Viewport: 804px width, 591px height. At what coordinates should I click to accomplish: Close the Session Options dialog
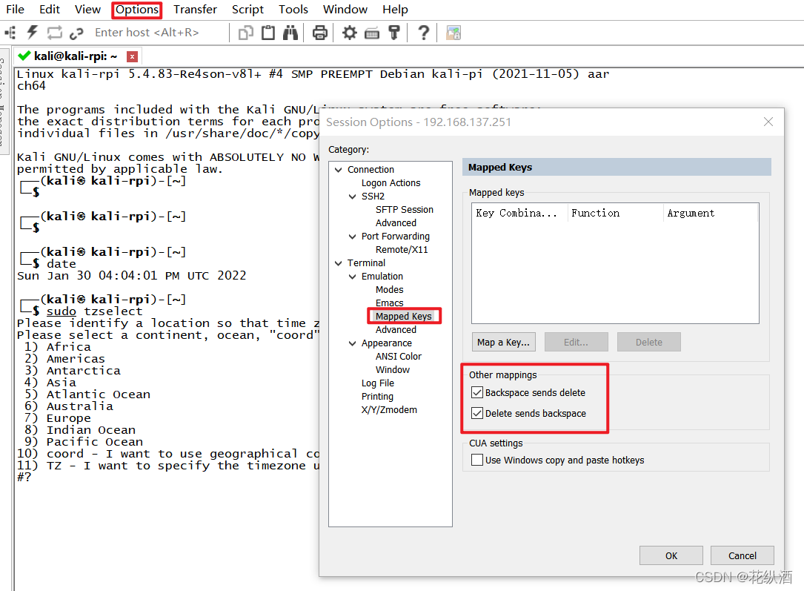point(768,122)
